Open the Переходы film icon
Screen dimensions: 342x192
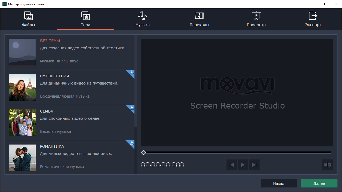(x=199, y=16)
